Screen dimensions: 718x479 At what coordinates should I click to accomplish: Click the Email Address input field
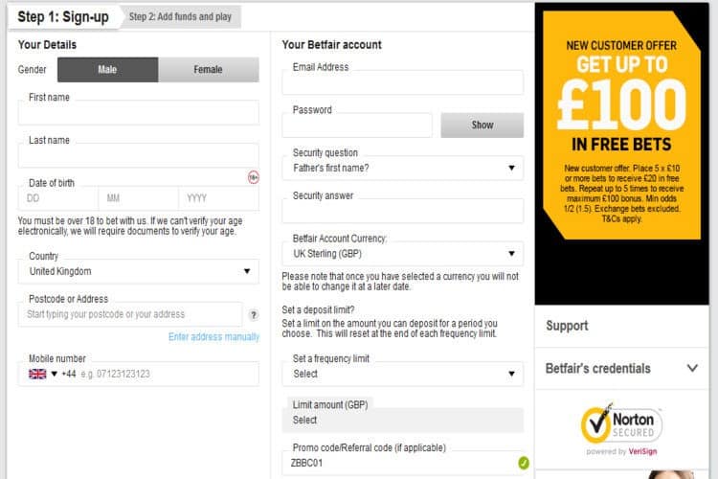coord(402,82)
